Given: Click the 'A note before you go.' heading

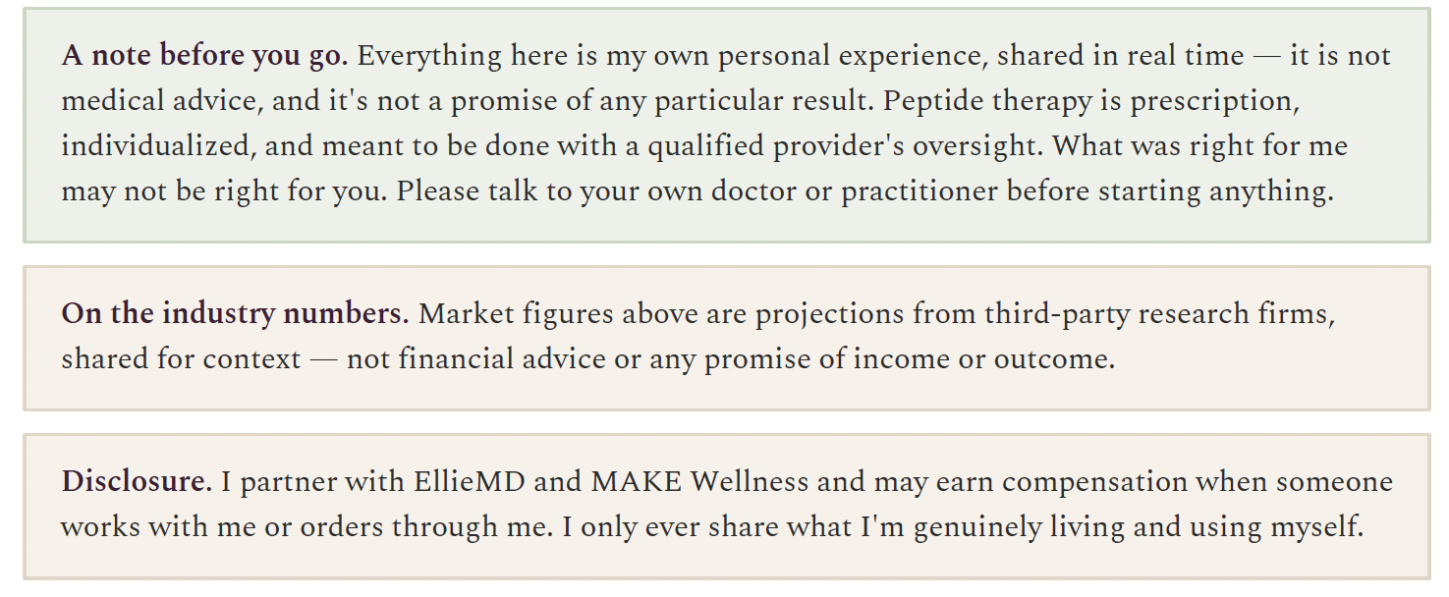Looking at the screenshot, I should [x=204, y=56].
